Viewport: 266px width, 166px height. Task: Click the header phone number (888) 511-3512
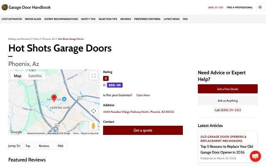pos(216,7)
